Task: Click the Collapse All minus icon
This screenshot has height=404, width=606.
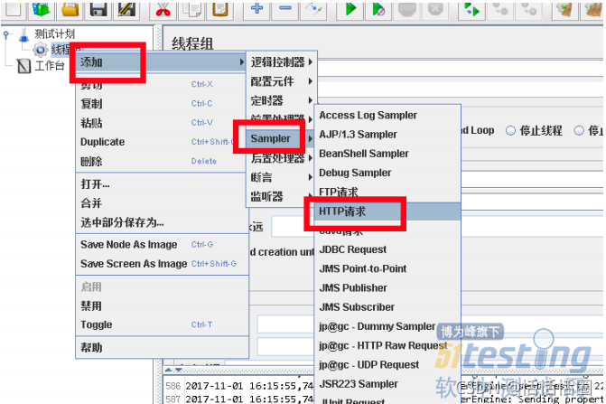Action: pyautogui.click(x=285, y=8)
